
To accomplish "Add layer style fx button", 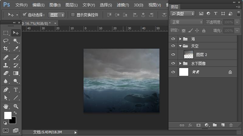I will click(190, 125).
